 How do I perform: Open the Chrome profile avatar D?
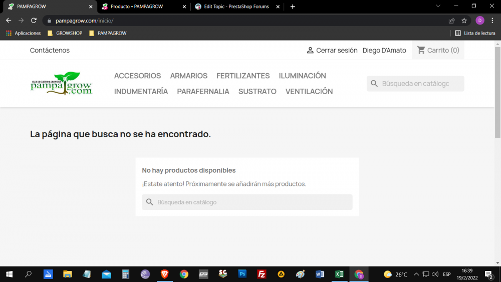click(479, 21)
